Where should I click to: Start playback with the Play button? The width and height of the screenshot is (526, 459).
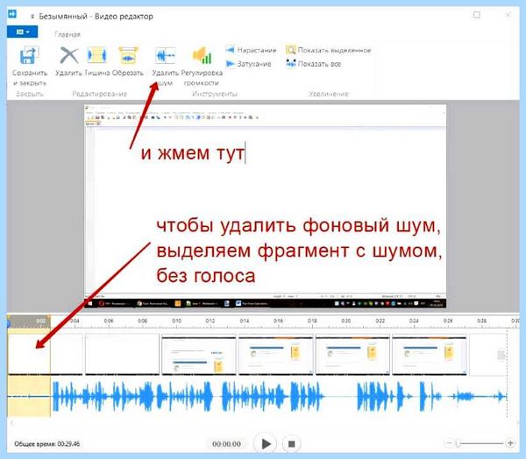click(265, 444)
